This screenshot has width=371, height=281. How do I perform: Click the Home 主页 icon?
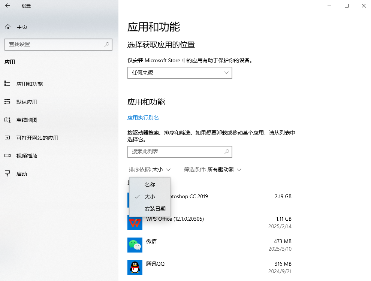pyautogui.click(x=7, y=27)
